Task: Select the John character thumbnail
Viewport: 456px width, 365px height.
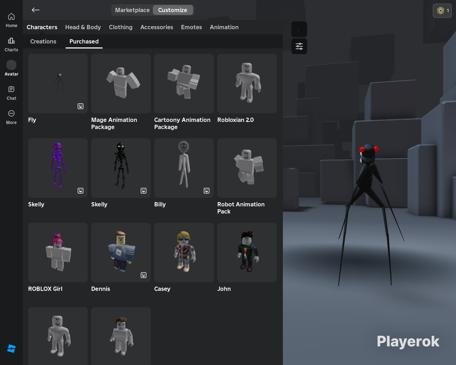Action: click(247, 253)
